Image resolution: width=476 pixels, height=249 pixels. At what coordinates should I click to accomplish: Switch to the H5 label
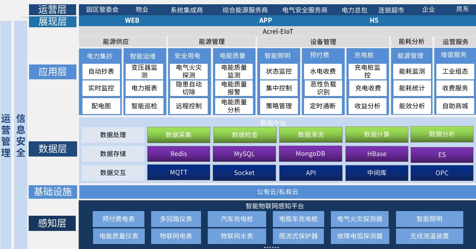[374, 21]
